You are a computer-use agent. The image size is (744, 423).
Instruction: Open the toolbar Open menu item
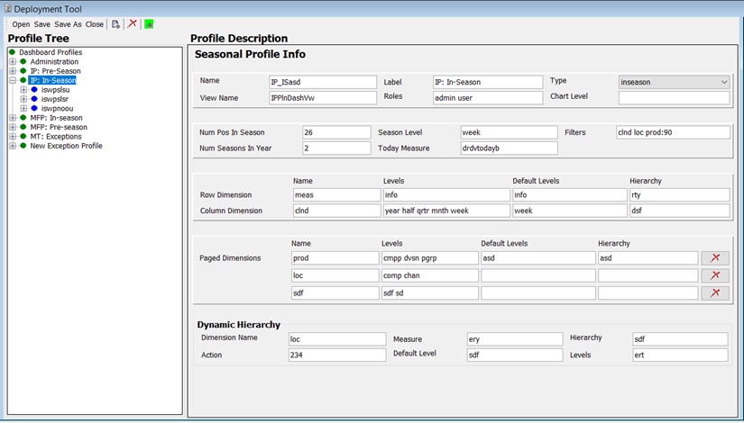(x=21, y=24)
